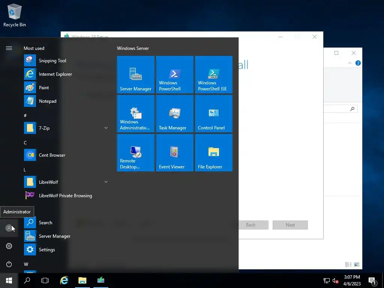Switch to Windows 10 Setup taskbar icon
Screen dimensions: 384x288
pyautogui.click(x=100, y=280)
